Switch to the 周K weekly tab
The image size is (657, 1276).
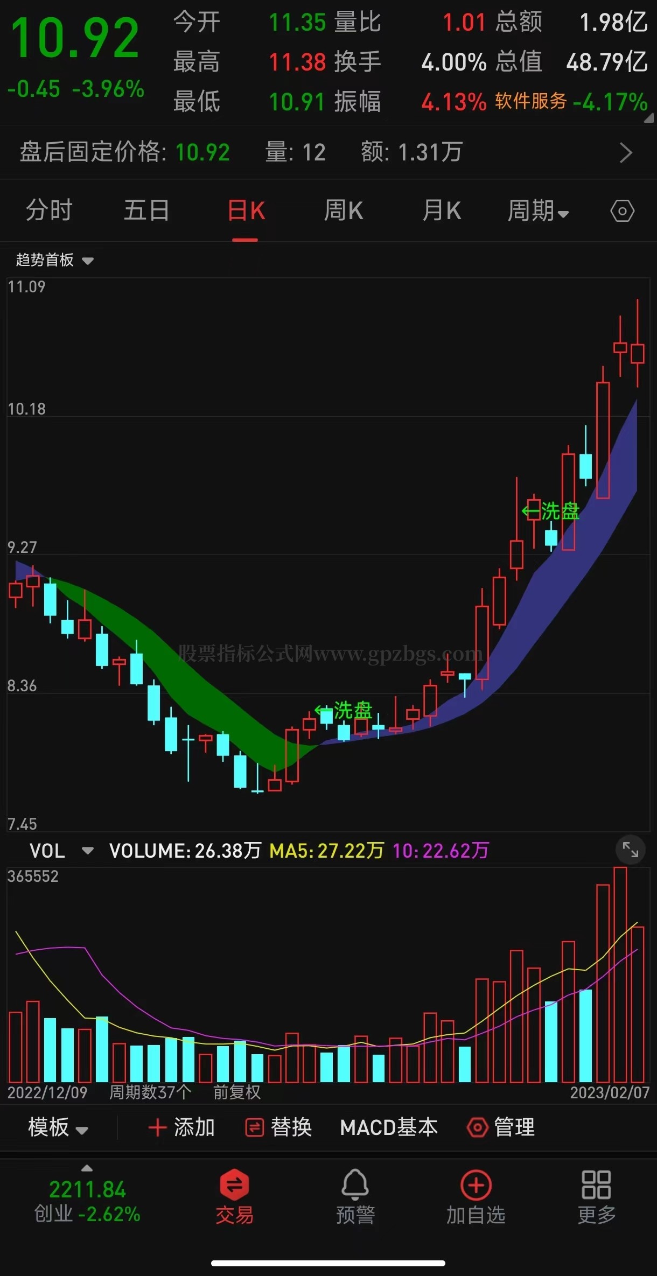[x=343, y=211]
